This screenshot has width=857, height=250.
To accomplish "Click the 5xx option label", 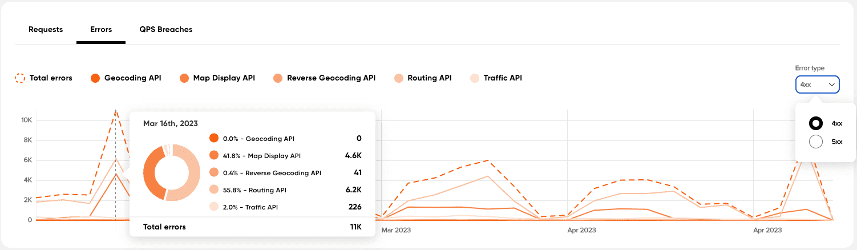I will tap(836, 142).
